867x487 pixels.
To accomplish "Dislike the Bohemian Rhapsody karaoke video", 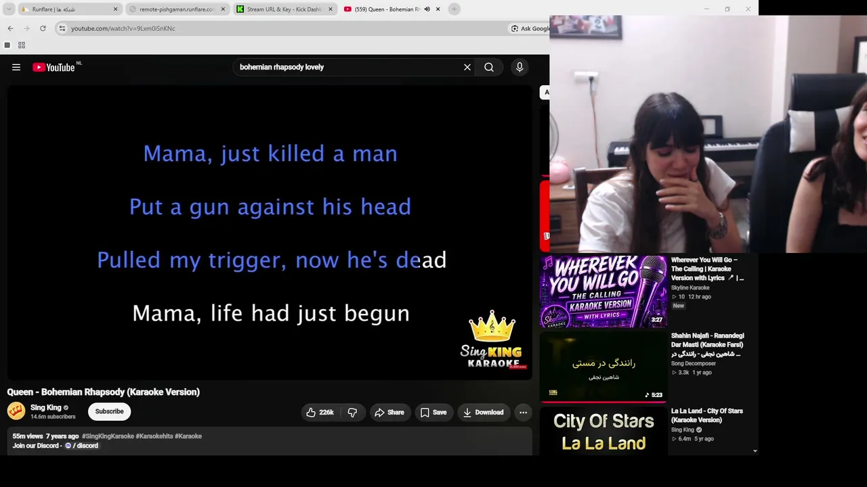I will pos(352,412).
